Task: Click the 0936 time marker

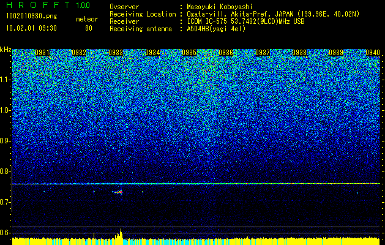Action: pyautogui.click(x=226, y=53)
